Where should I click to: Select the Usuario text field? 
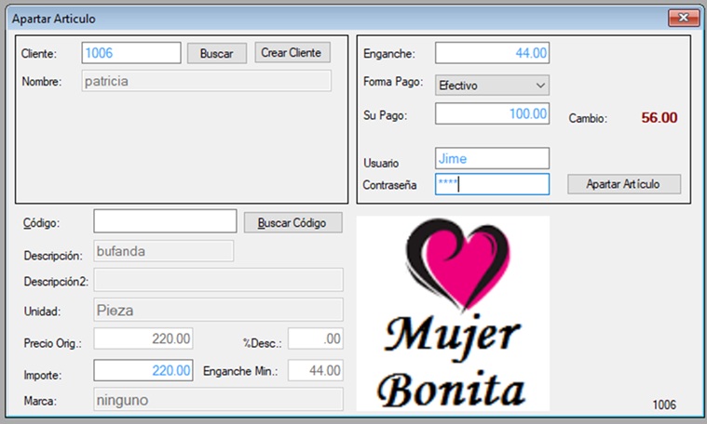(492, 159)
